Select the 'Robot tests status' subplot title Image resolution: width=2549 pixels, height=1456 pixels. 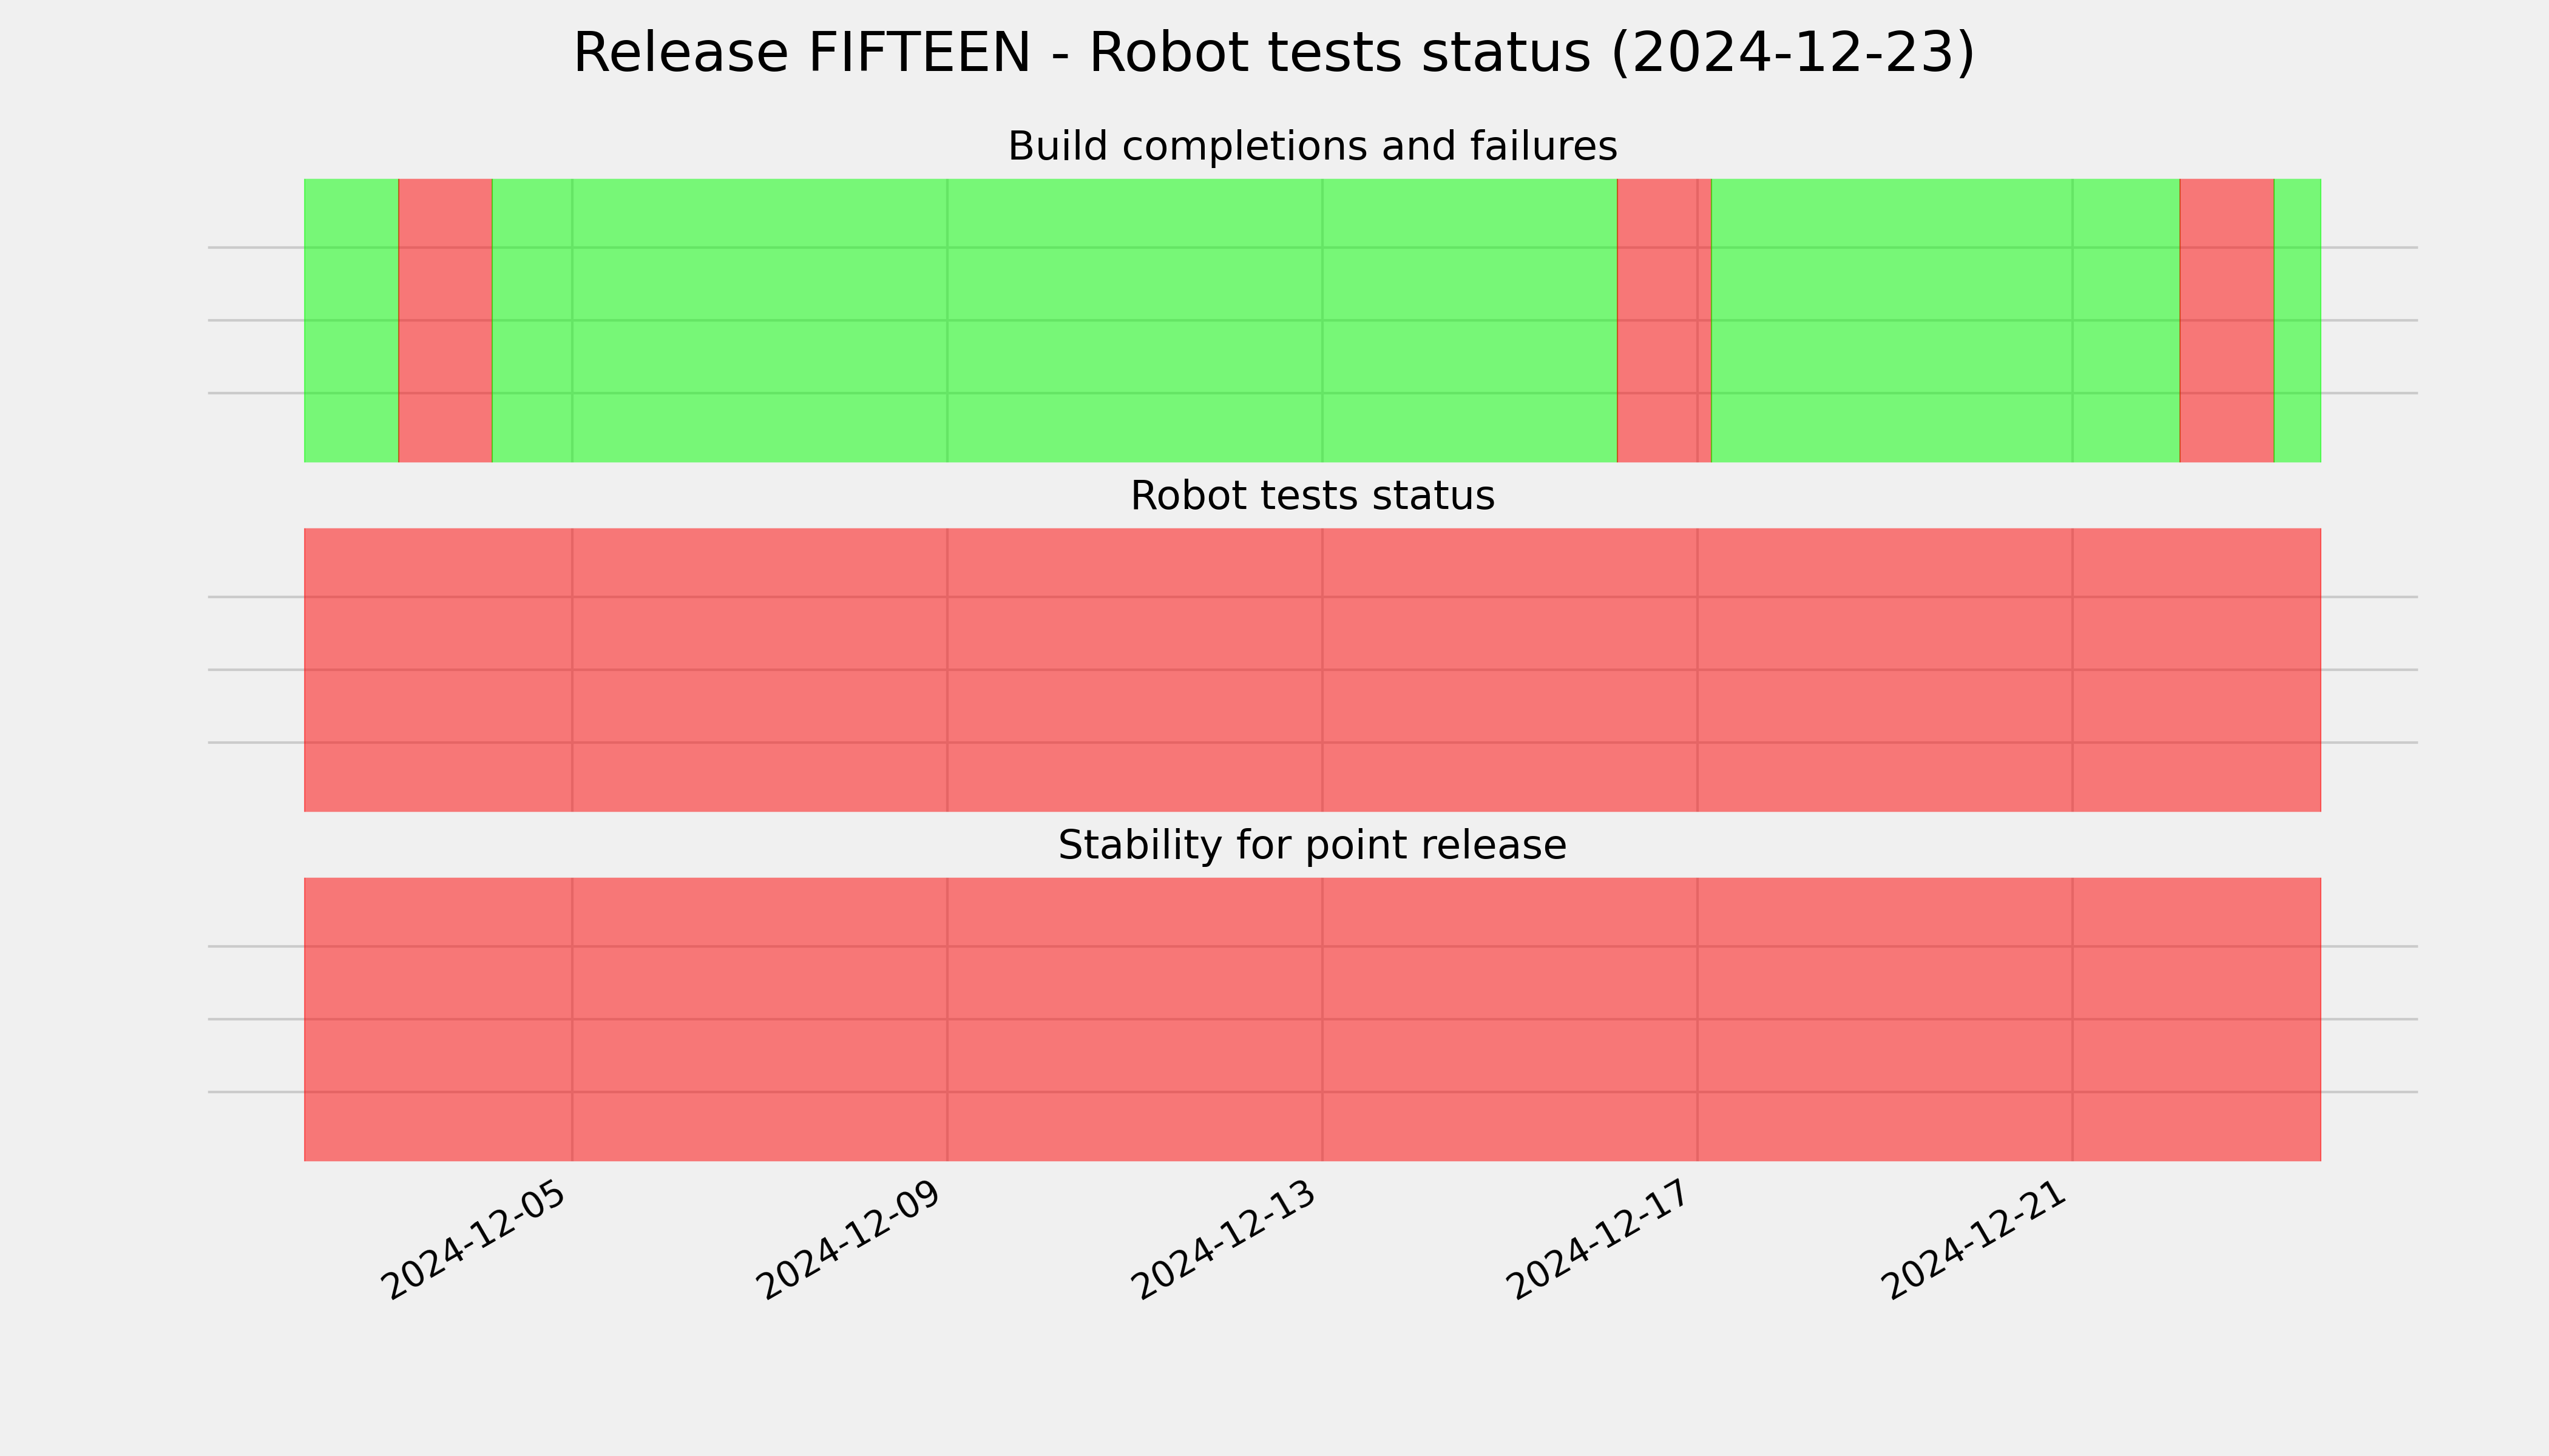1312,496
